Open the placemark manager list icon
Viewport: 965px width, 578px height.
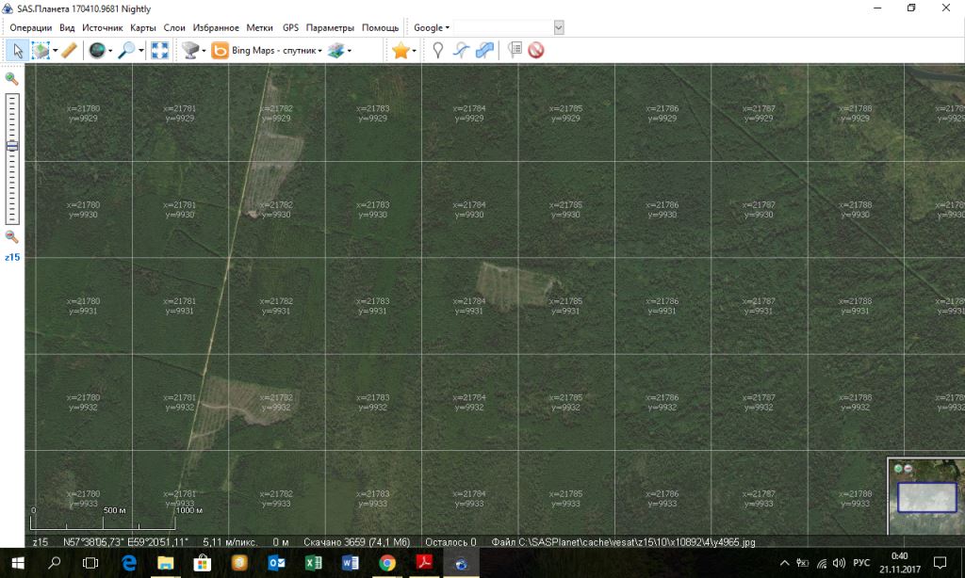pos(515,51)
